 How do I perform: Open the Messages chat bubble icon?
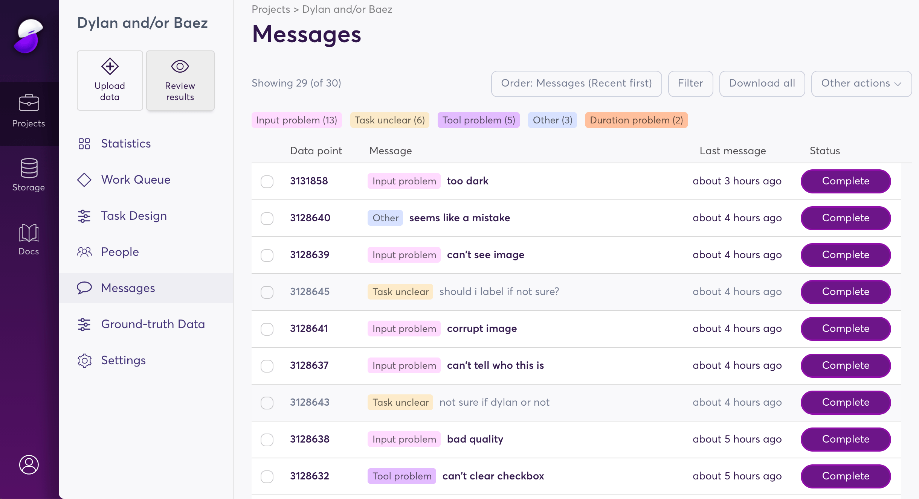click(84, 288)
